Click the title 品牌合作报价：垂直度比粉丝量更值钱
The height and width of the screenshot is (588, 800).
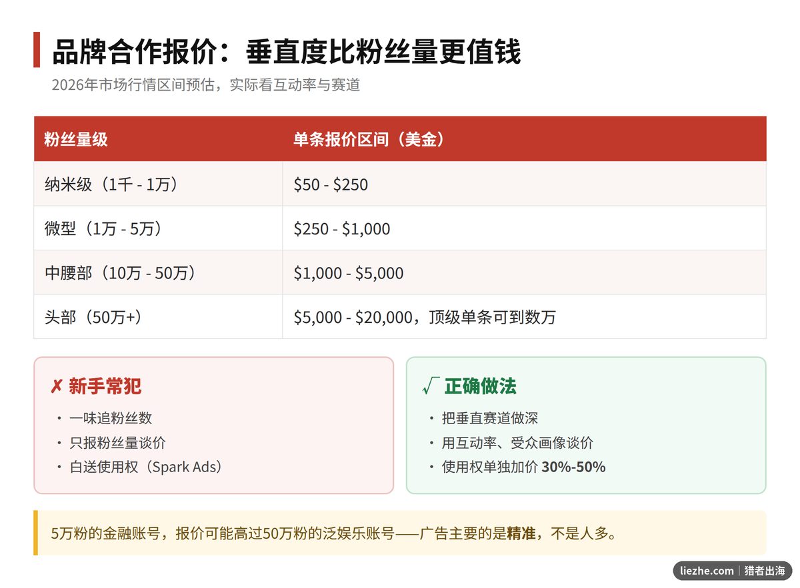tap(286, 52)
